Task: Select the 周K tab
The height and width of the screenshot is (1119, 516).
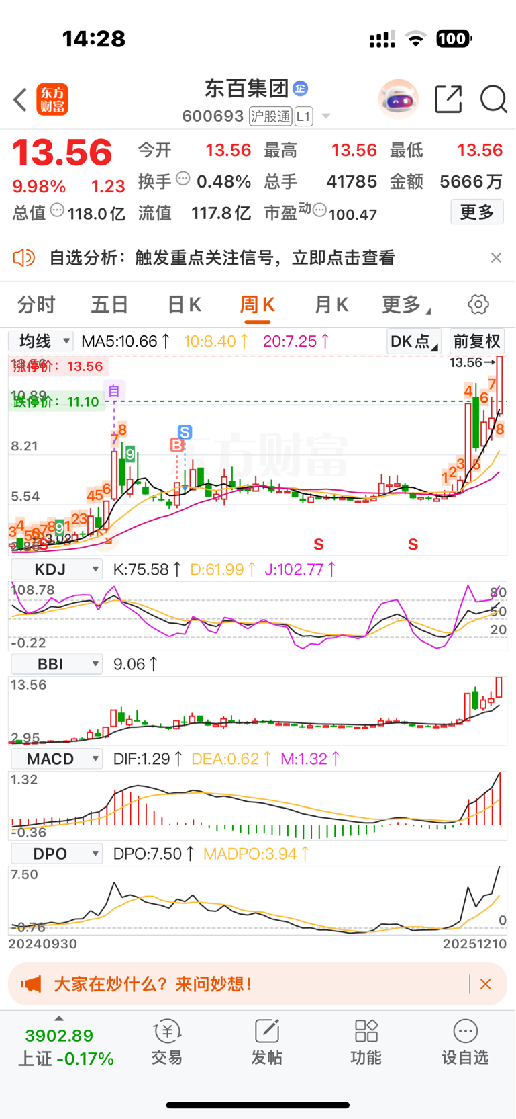Action: 258,305
